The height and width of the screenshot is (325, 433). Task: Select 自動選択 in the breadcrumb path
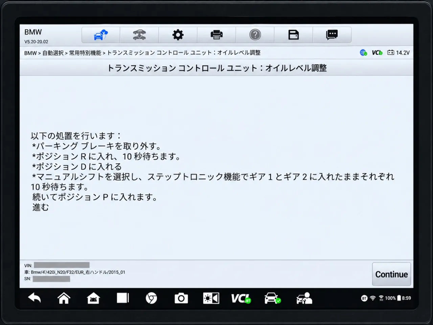[53, 53]
